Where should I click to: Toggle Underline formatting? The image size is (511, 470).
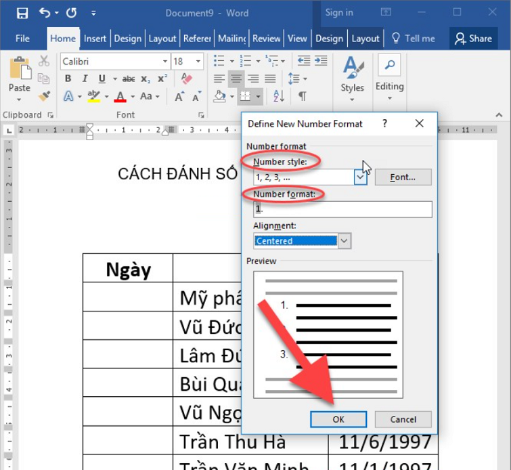pos(101,79)
